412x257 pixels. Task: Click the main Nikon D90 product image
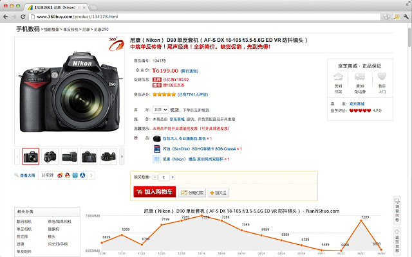pos(70,92)
